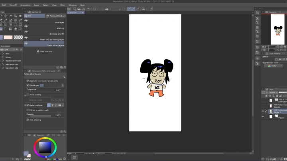This screenshot has width=287, height=161.
Task: Click the Clear selection circle icon in command bar
Action: click(94, 9)
